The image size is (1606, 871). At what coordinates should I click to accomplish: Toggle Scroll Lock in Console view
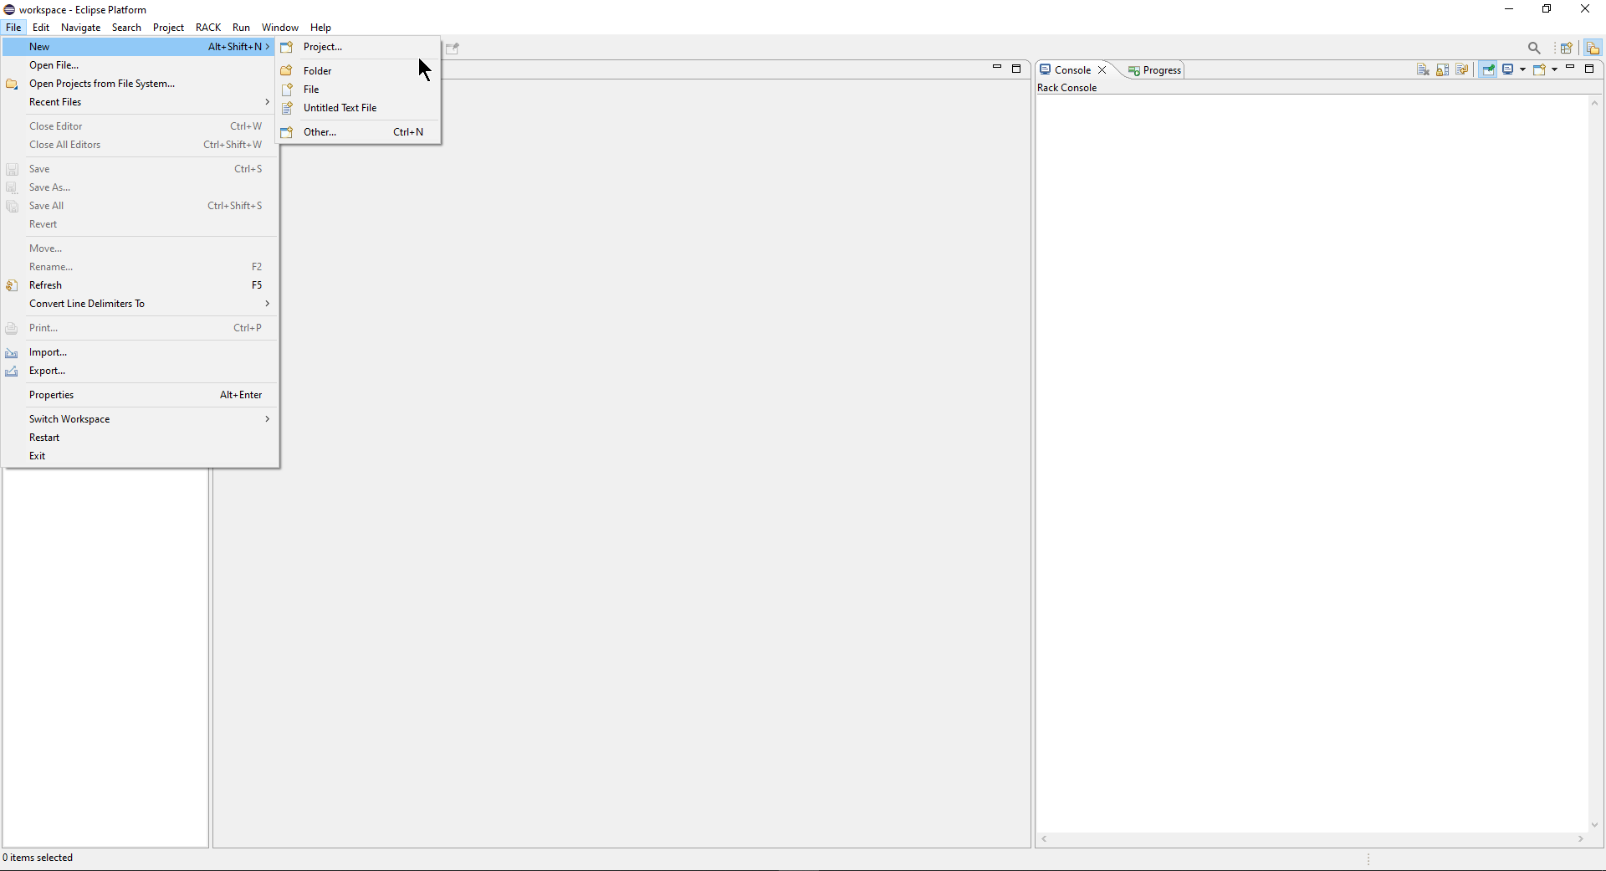pyautogui.click(x=1443, y=70)
